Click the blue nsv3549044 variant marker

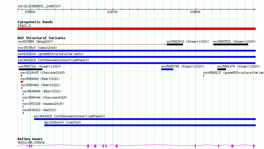[x=23, y=100]
